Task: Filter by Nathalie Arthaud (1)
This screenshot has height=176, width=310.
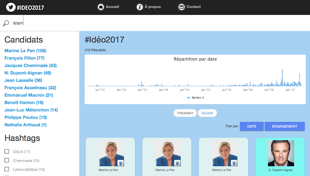Action: (x=25, y=125)
